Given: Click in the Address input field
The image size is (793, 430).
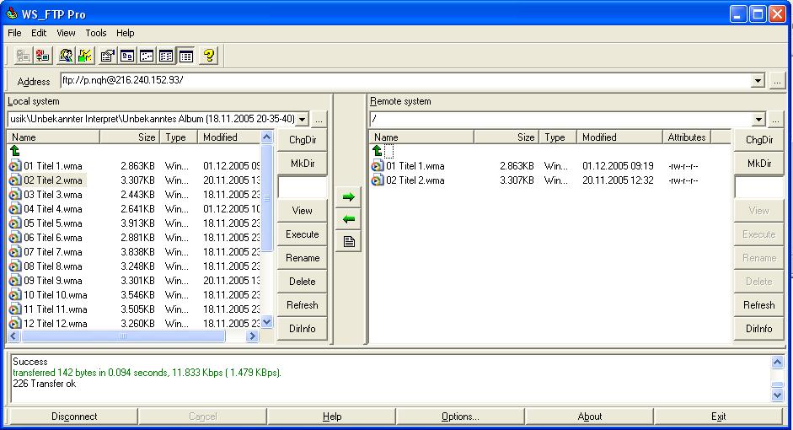Looking at the screenshot, I should (x=405, y=80).
